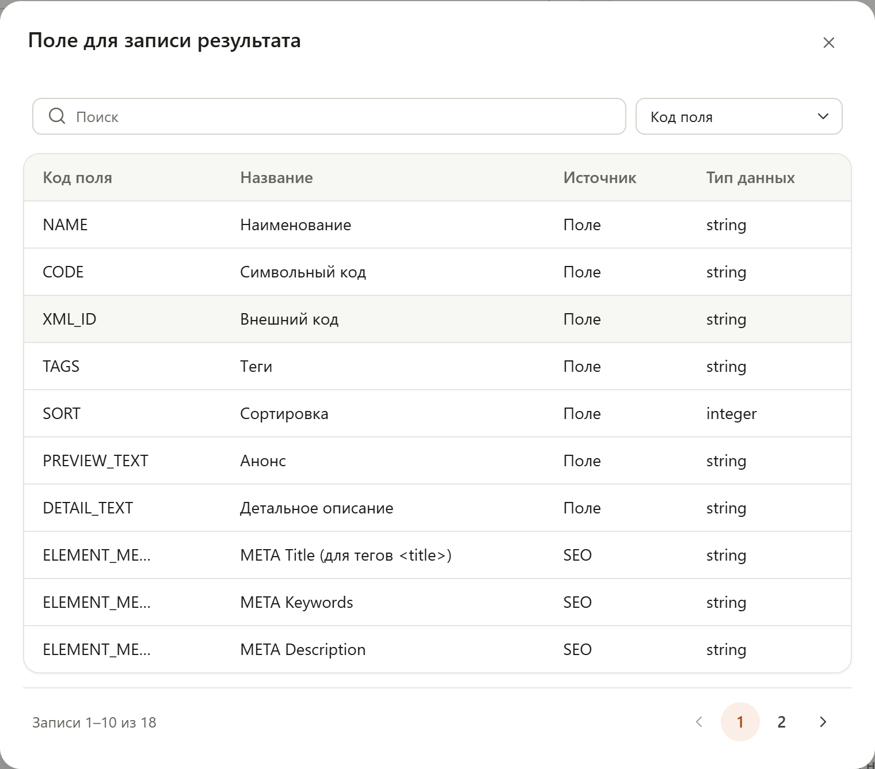Select the Анонс name cell
Image resolution: width=875 pixels, height=769 pixels.
[x=263, y=460]
